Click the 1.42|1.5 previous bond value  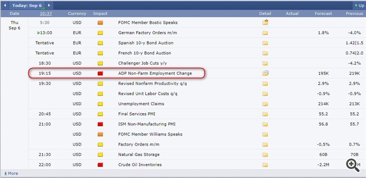pos(355,43)
